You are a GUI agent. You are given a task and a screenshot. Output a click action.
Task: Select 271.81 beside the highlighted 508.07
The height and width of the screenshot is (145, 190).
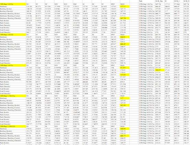point(167,70)
